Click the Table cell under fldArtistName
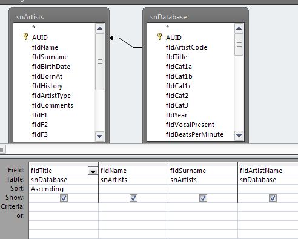298x239 pixels. tap(268, 180)
